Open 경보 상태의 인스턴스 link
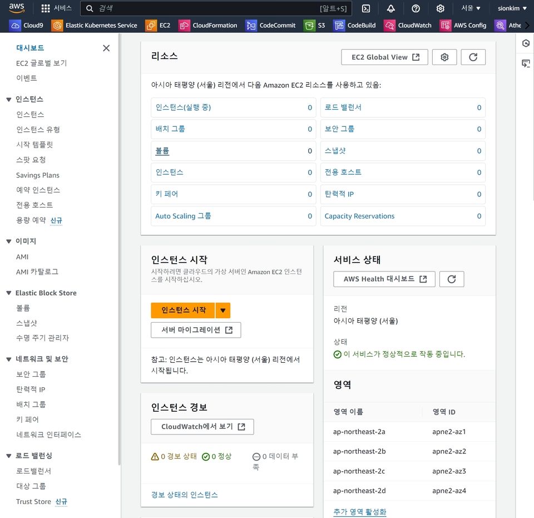The image size is (534, 518). (x=184, y=495)
